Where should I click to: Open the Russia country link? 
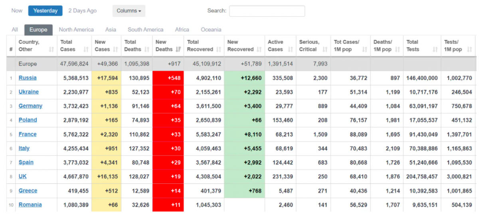(28, 78)
